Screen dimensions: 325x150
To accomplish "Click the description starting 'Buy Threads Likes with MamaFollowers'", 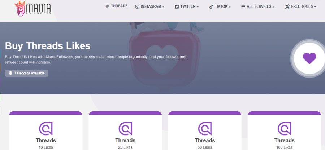I will coord(96,59).
